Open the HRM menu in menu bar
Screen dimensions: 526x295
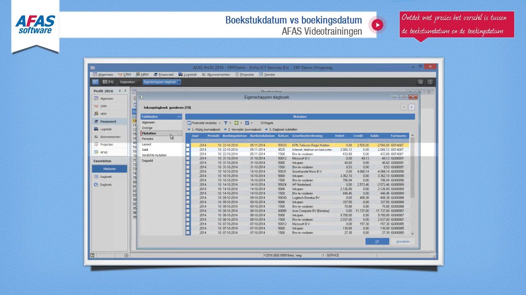click(142, 75)
